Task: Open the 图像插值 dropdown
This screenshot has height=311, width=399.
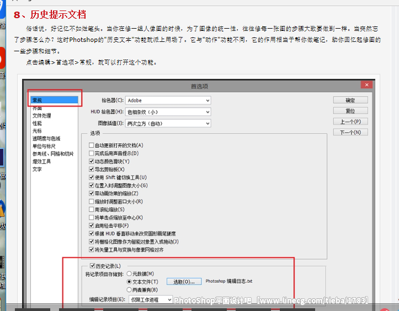Action: click(168, 124)
